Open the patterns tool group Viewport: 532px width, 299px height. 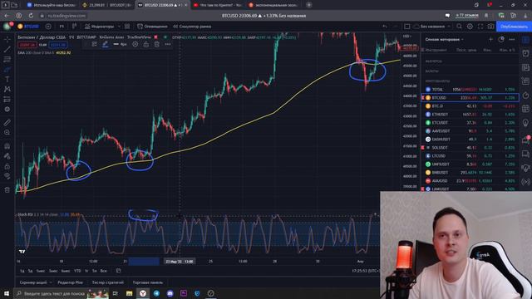pyautogui.click(x=7, y=89)
